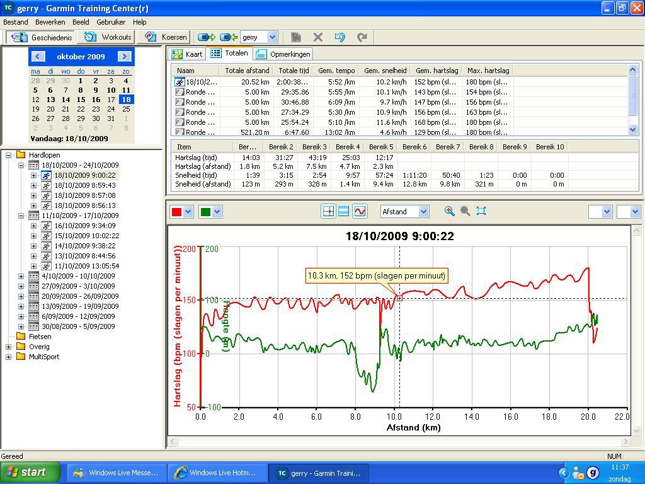The image size is (645, 484).
Task: Click the Hardlopen folder icon
Action: [x=21, y=155]
